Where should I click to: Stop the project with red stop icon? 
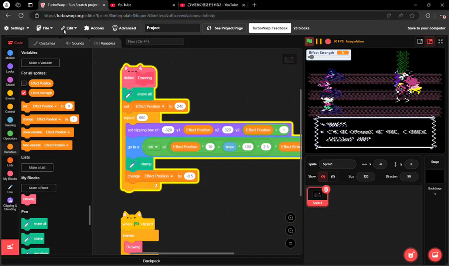(328, 41)
